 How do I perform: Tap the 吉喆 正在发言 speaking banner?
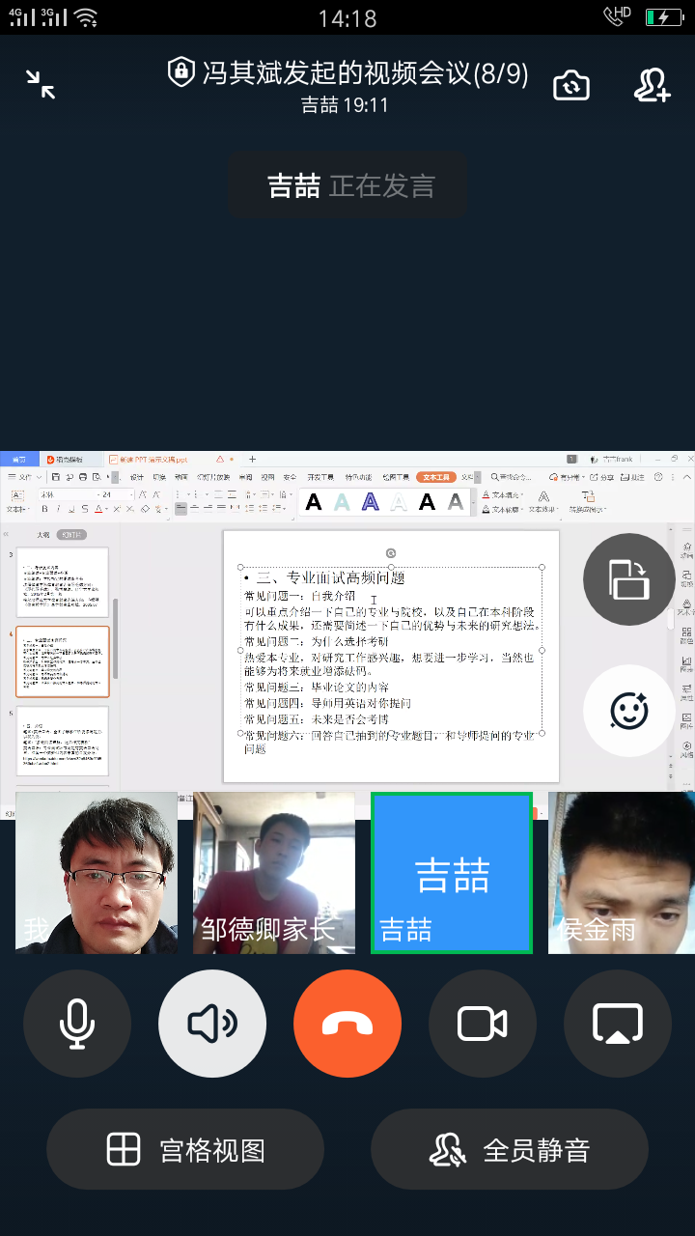[x=348, y=185]
